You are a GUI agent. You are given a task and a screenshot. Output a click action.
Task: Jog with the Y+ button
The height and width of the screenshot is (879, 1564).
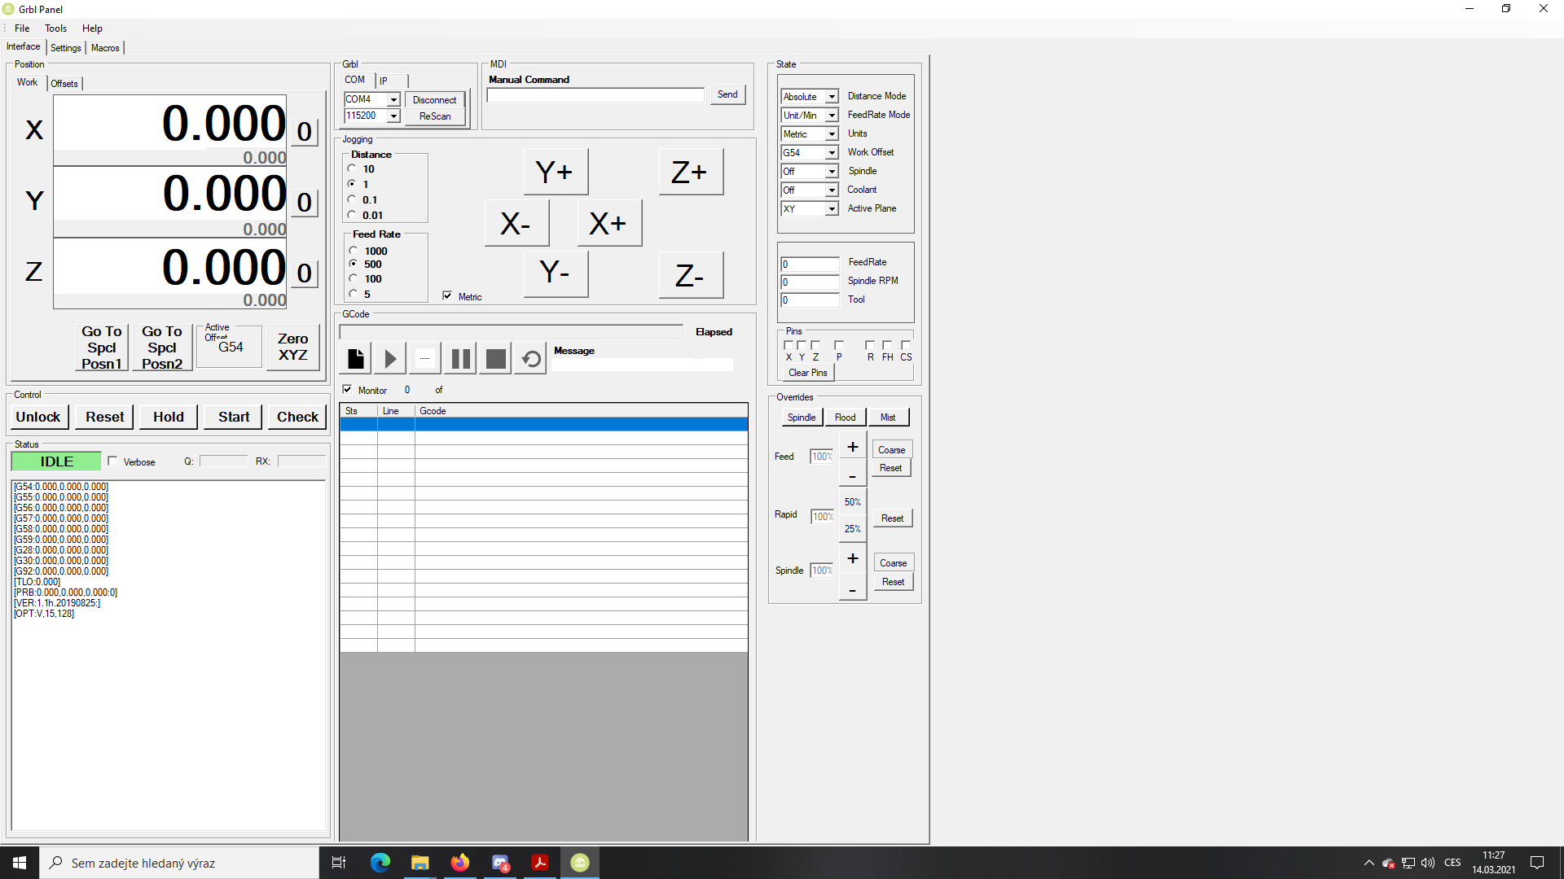555,172
